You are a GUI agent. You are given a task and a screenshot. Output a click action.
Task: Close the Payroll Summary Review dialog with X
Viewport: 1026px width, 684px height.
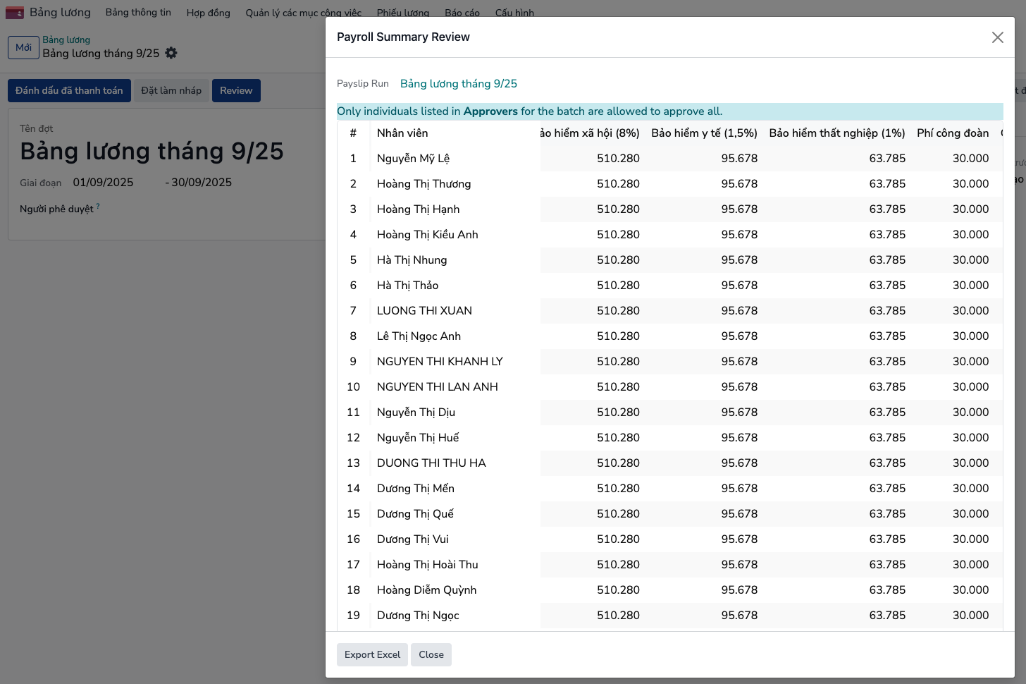[997, 37]
